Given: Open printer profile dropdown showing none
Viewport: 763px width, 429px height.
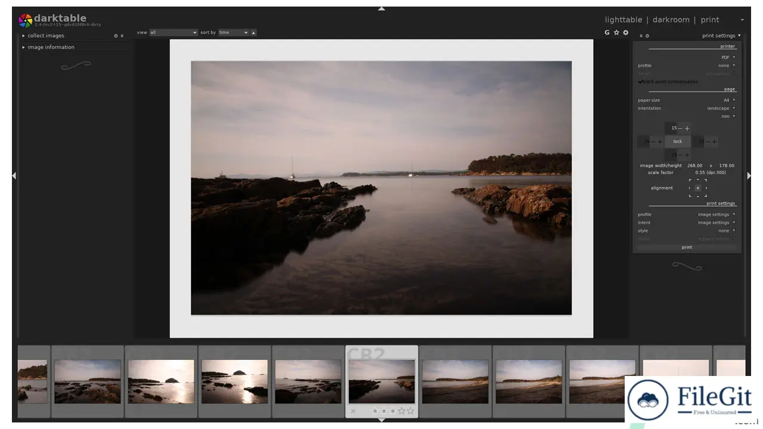Looking at the screenshot, I should coord(687,66).
